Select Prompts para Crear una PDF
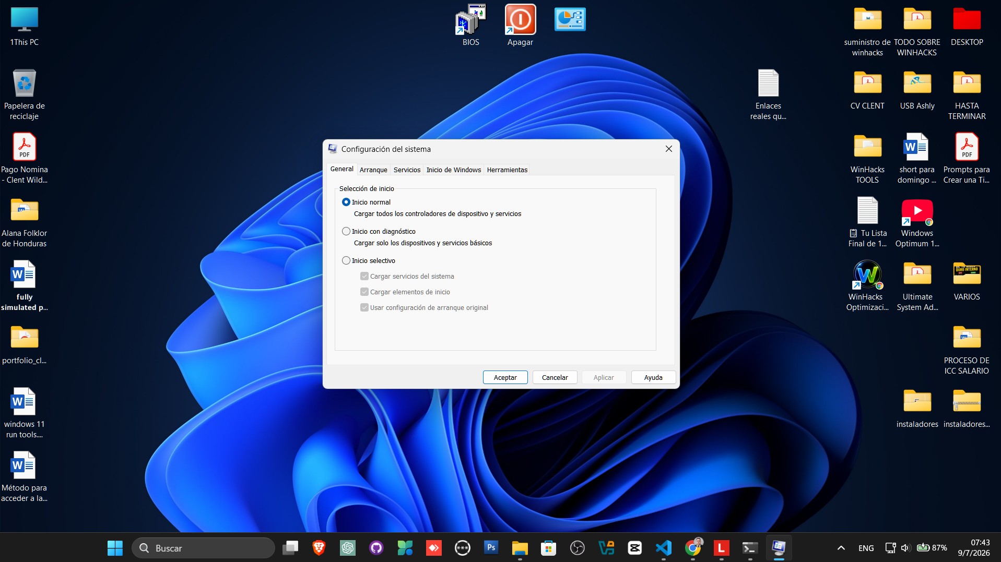 (x=967, y=158)
